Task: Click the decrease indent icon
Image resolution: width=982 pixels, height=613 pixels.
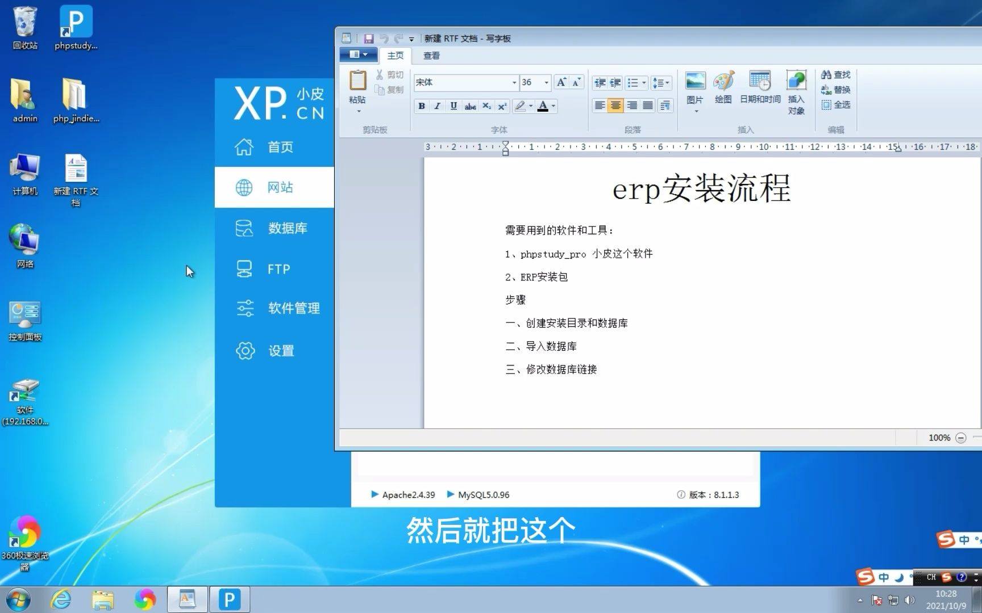Action: [600, 83]
